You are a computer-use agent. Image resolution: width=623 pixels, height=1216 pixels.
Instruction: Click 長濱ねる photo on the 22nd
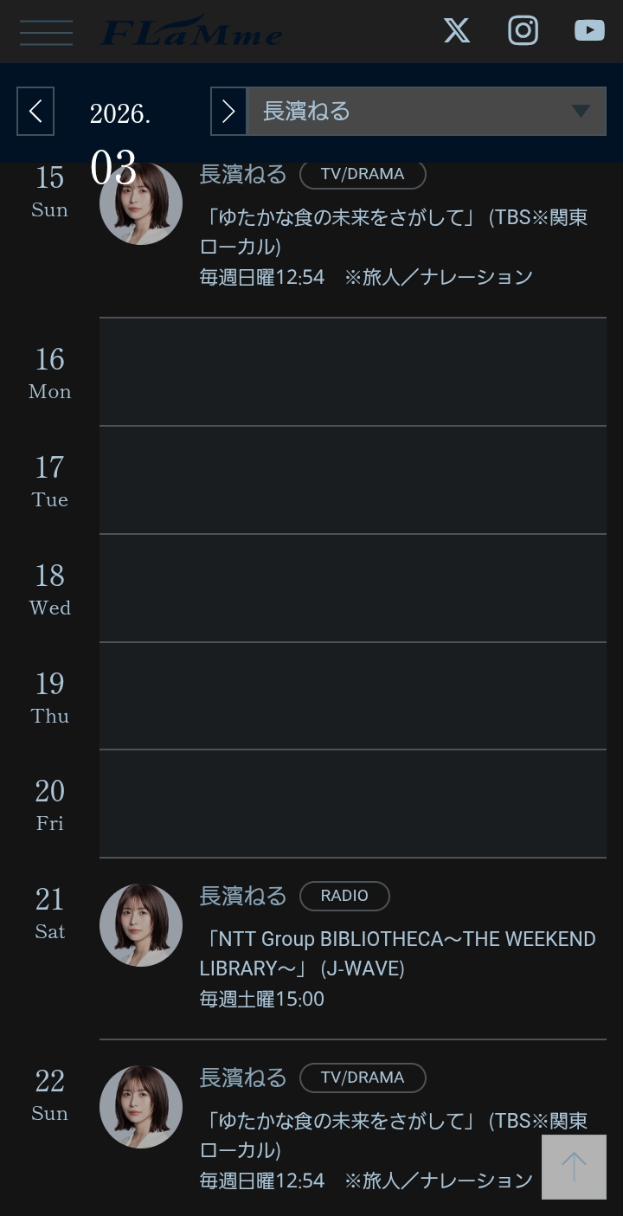coord(141,1107)
